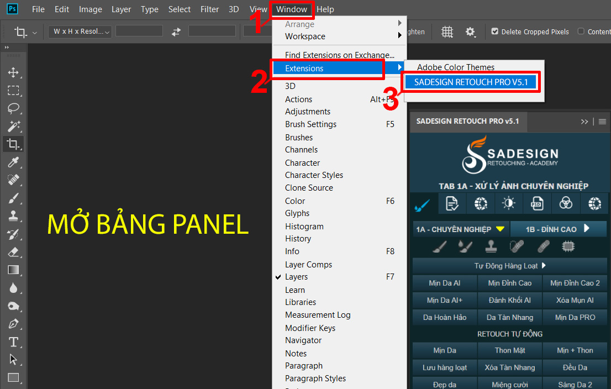Toggle the Delete Cropped Pixels checkbox
This screenshot has width=611, height=389.
point(494,31)
